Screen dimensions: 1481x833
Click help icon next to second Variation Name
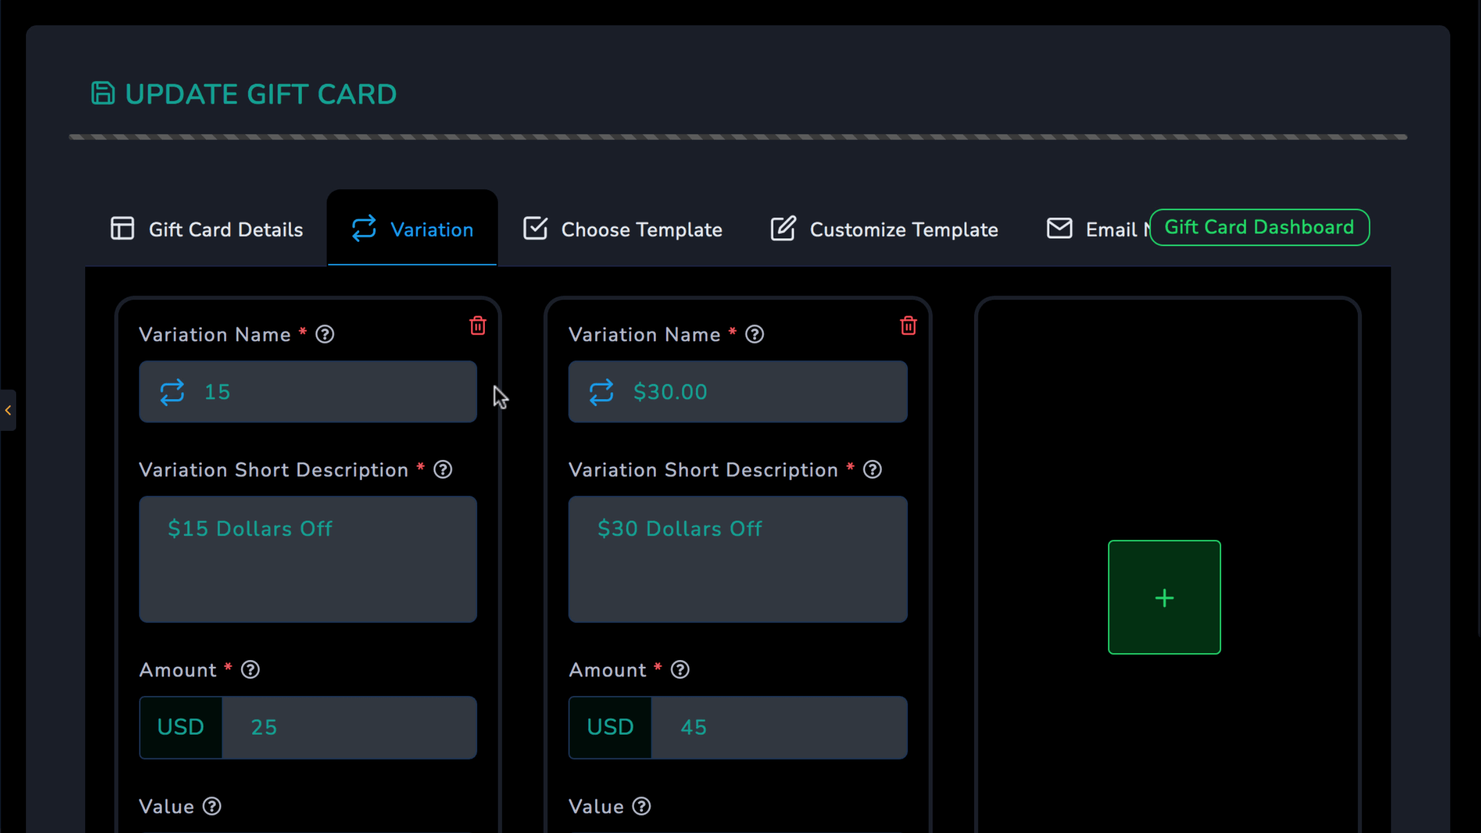754,334
